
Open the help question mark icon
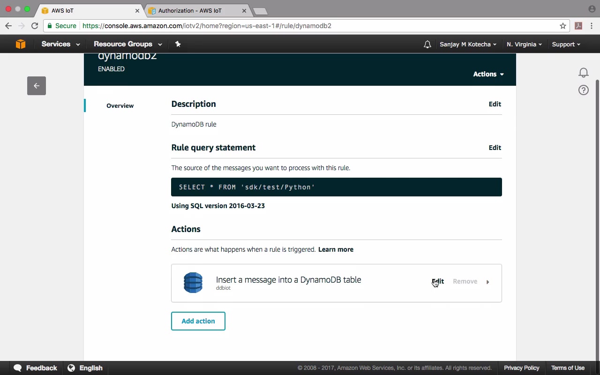pos(584,90)
